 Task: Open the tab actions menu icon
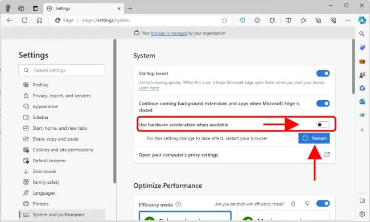click(35, 9)
